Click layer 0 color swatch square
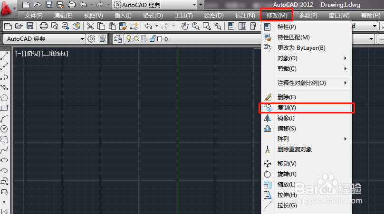 click(160, 39)
